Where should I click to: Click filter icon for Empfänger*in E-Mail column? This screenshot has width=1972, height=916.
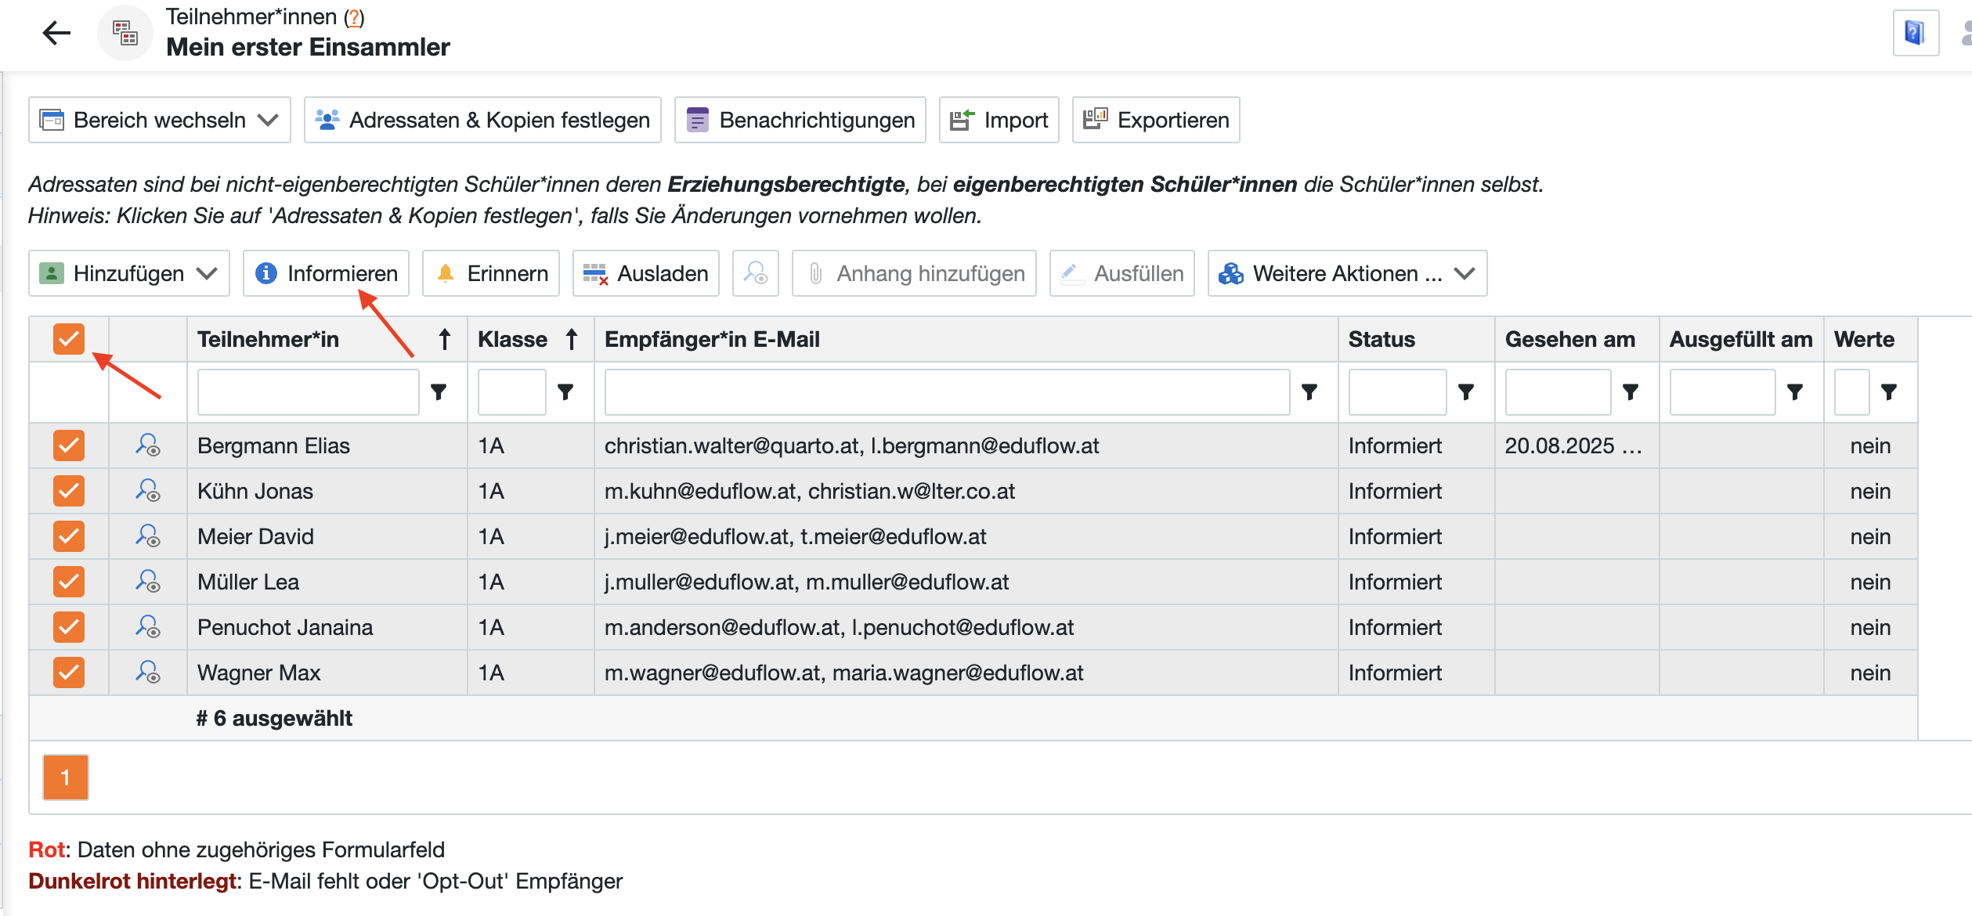(x=1309, y=391)
